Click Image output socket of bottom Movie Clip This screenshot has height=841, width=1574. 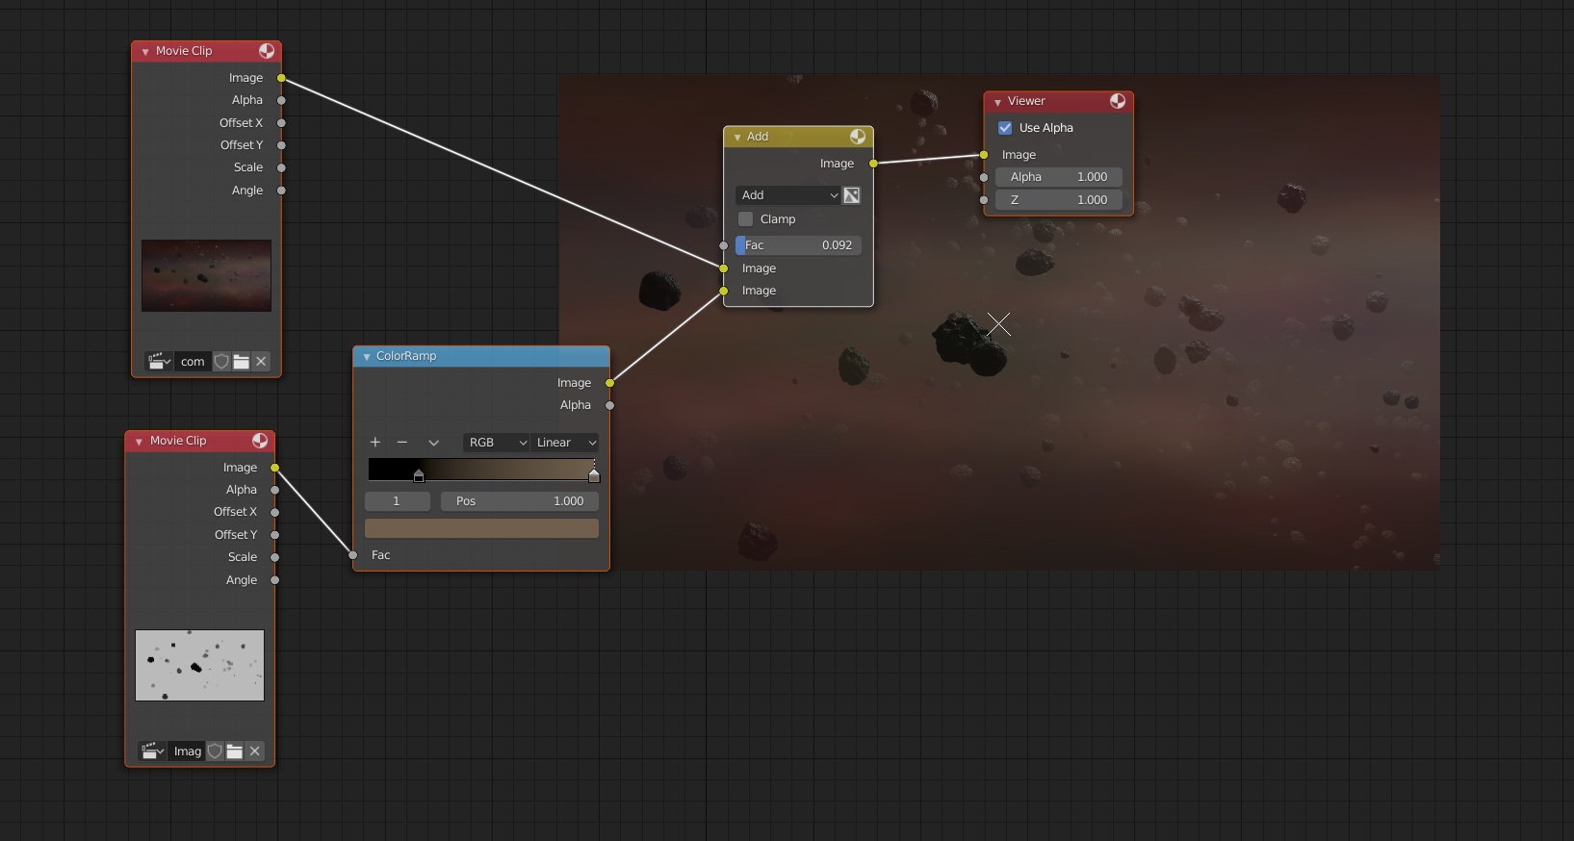tap(275, 468)
